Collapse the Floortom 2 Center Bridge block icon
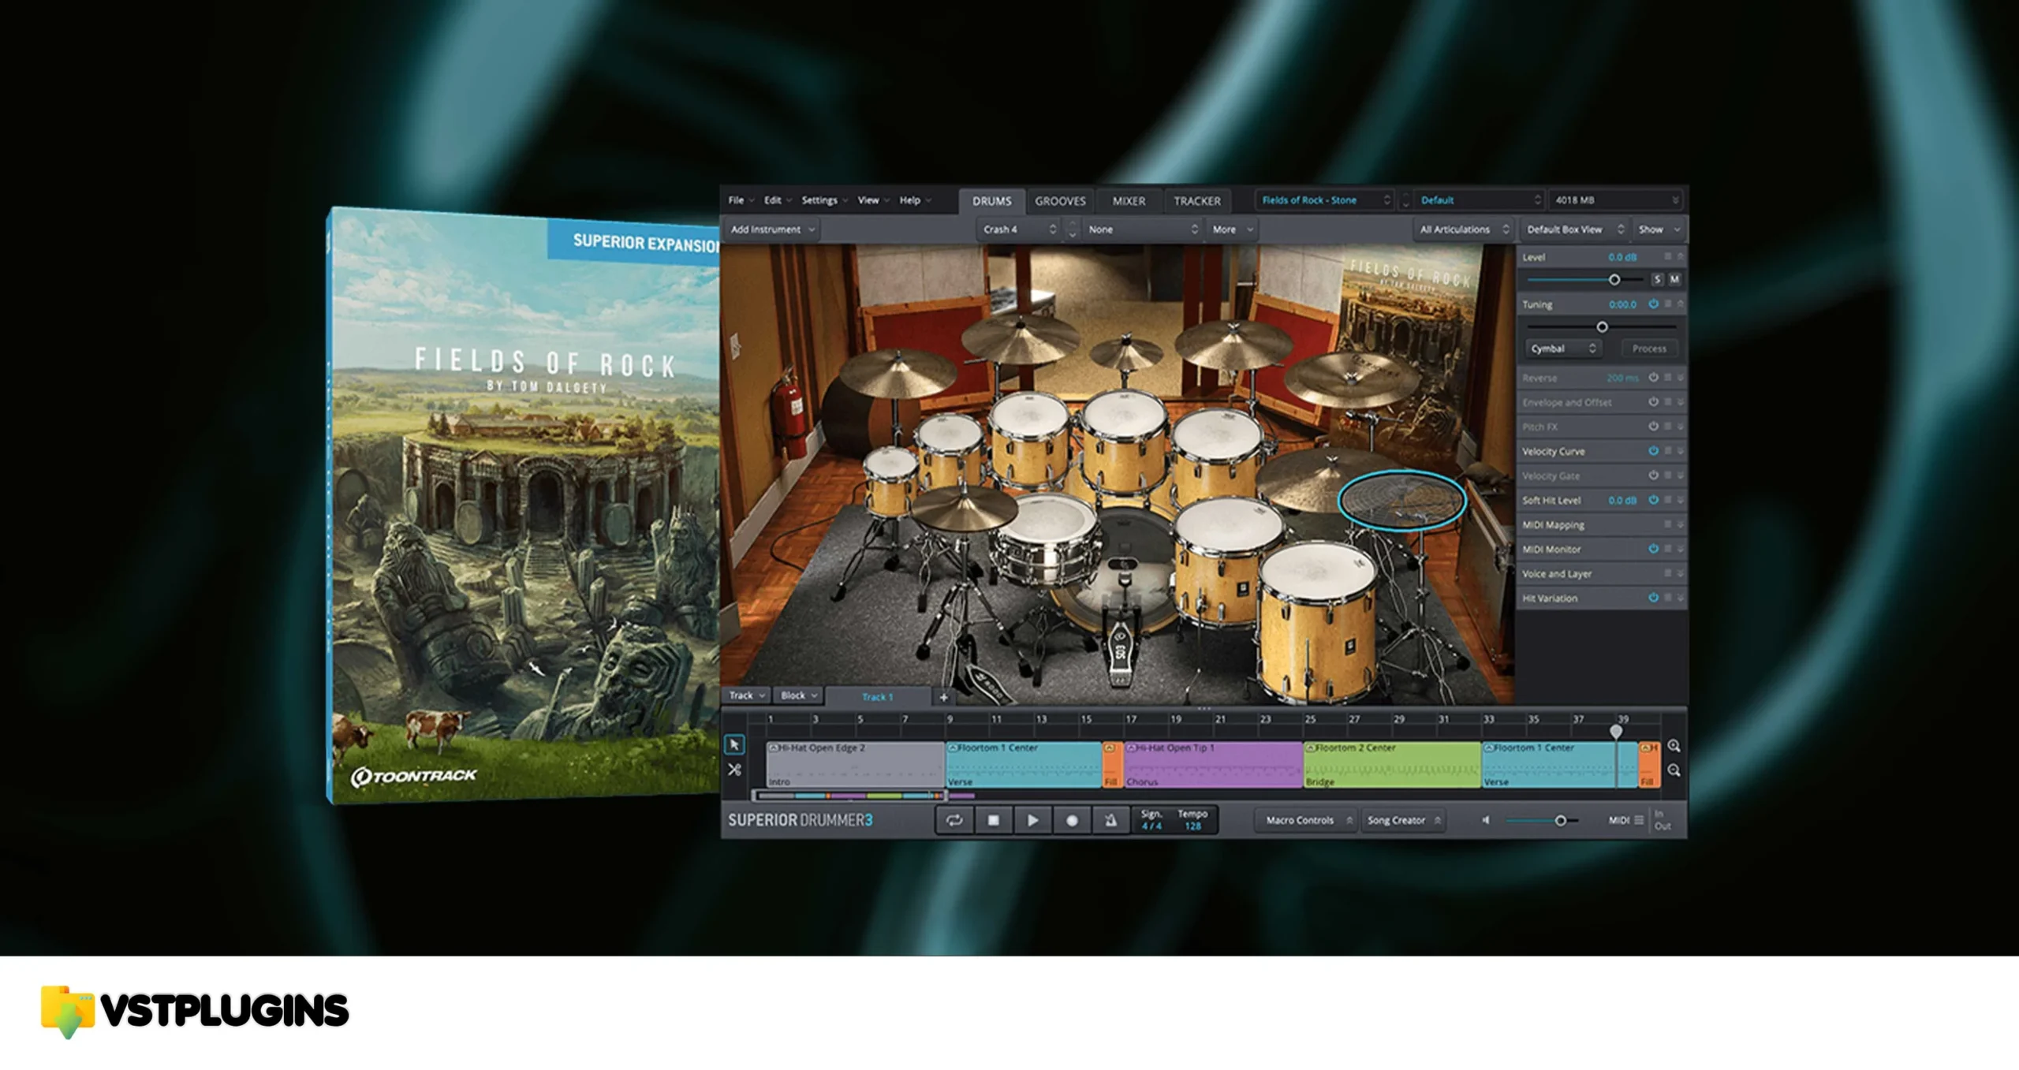 pos(1311,748)
